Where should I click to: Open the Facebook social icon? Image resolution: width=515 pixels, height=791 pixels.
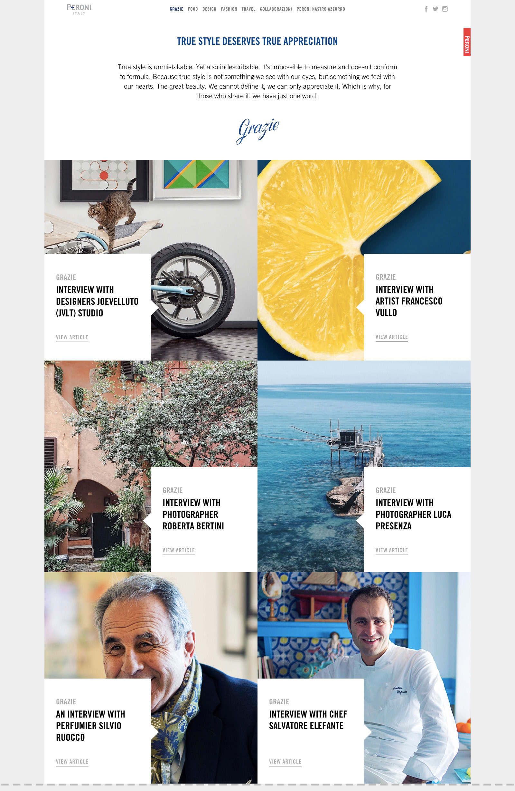[x=426, y=9]
